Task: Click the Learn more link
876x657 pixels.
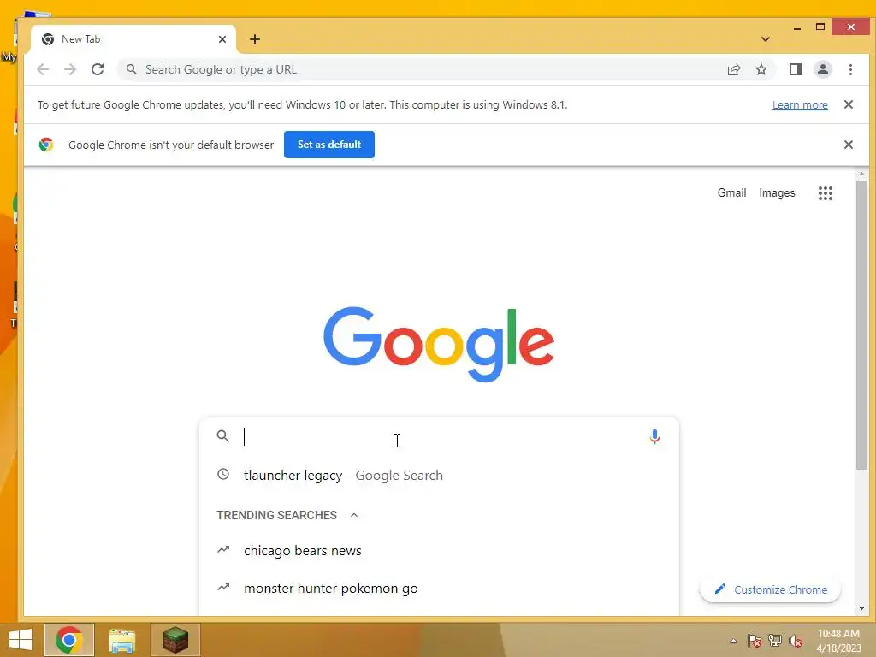Action: tap(800, 104)
